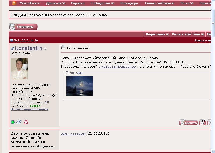Click the document icon beside Айвазовский title
This screenshot has height=153, width=215.
[63, 48]
